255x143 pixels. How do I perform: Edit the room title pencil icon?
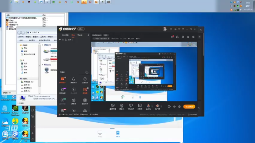coord(108,38)
